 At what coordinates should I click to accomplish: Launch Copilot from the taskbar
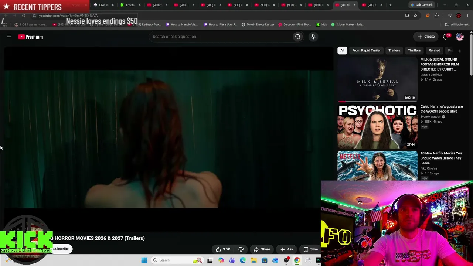point(221,260)
